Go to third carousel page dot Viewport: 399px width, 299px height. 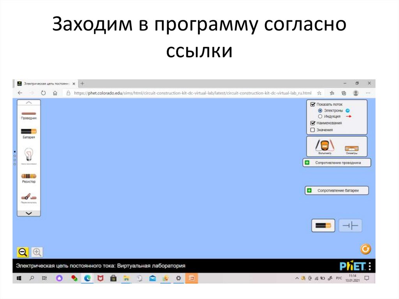(14, 160)
